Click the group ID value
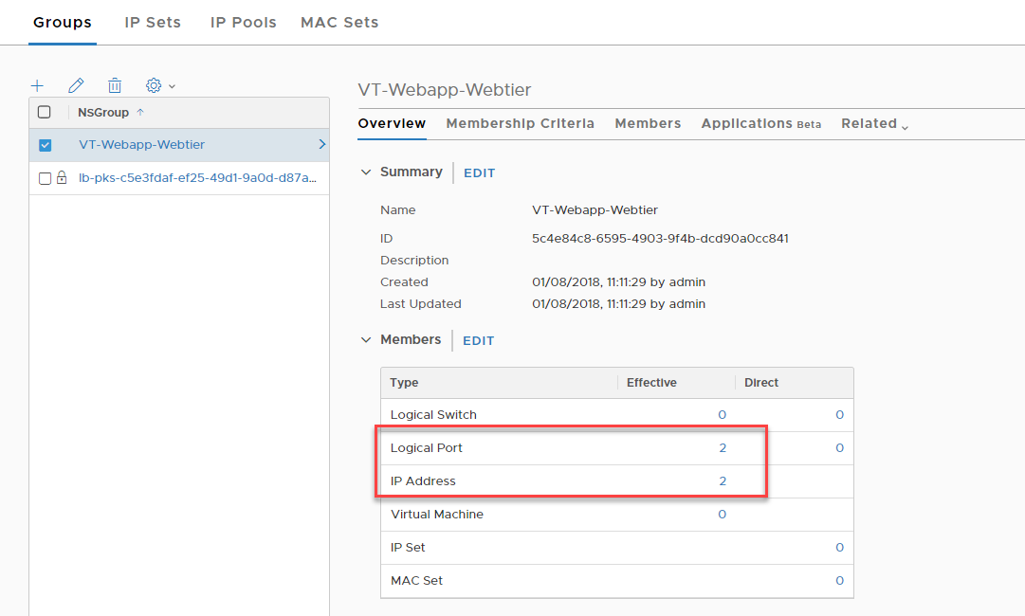 (x=660, y=239)
